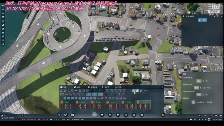Set 公交专用车道 option to 保持

(x=199, y=81)
